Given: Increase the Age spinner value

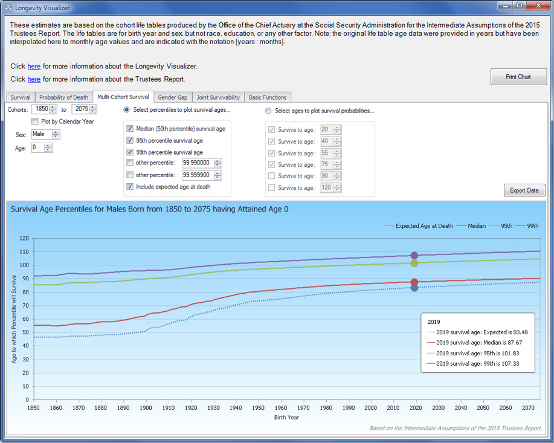Looking at the screenshot, I should click(48, 145).
